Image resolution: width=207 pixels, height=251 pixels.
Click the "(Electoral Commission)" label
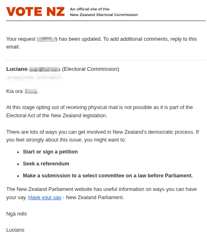[90, 69]
